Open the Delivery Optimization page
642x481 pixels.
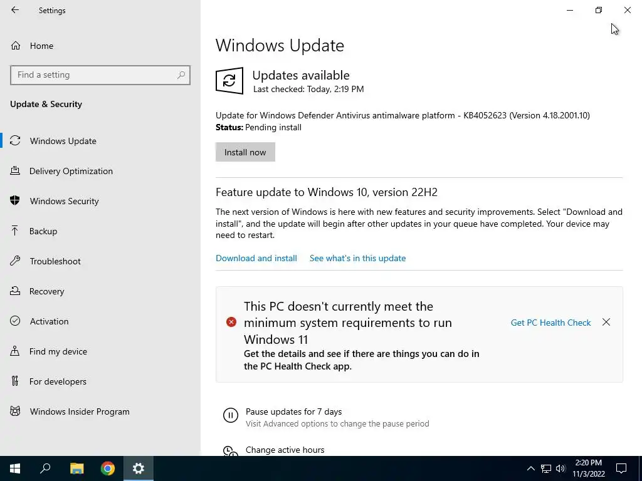pyautogui.click(x=71, y=171)
